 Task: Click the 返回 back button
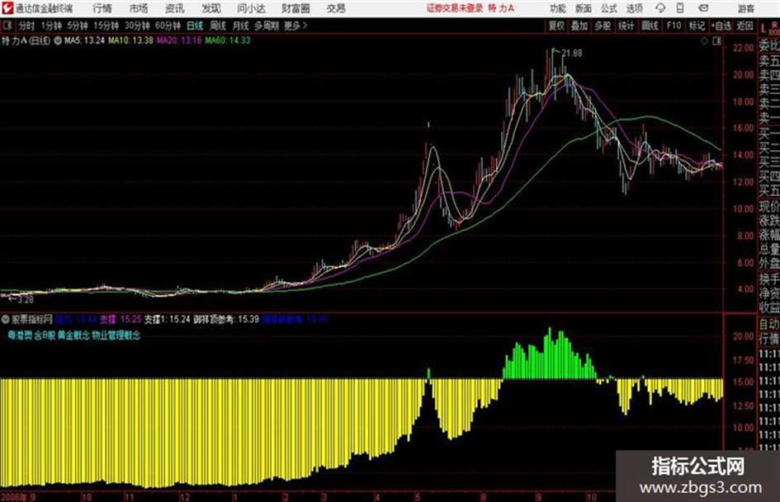coord(745,26)
